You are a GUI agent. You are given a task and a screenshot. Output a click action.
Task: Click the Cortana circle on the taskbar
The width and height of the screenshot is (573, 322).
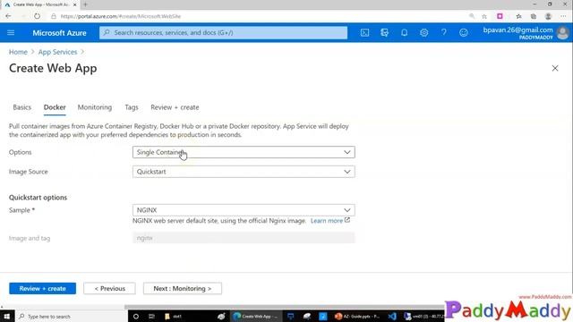136,316
